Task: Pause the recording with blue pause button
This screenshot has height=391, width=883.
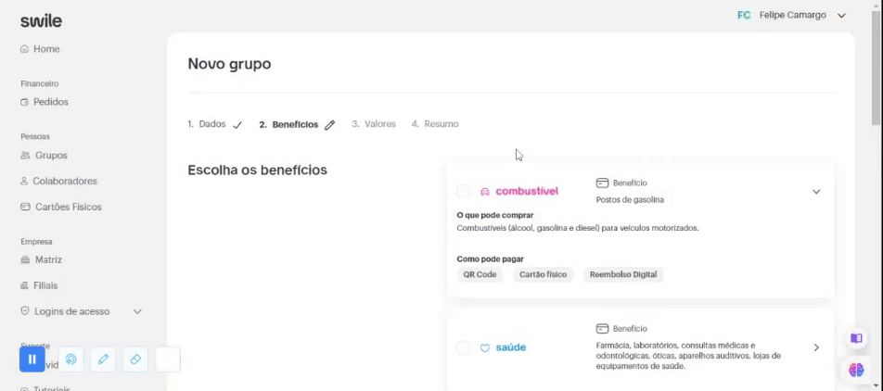Action: point(32,359)
